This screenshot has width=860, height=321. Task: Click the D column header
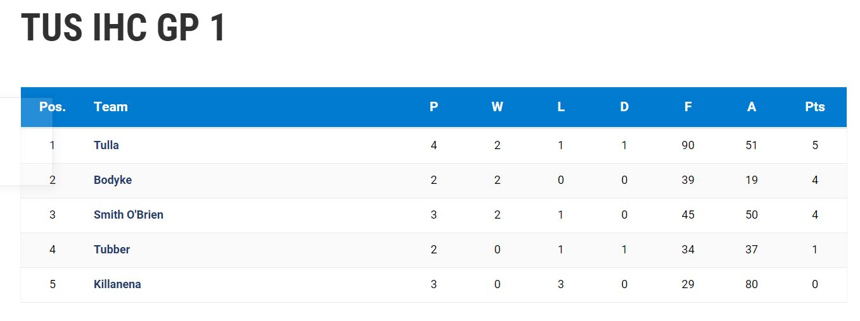click(624, 107)
